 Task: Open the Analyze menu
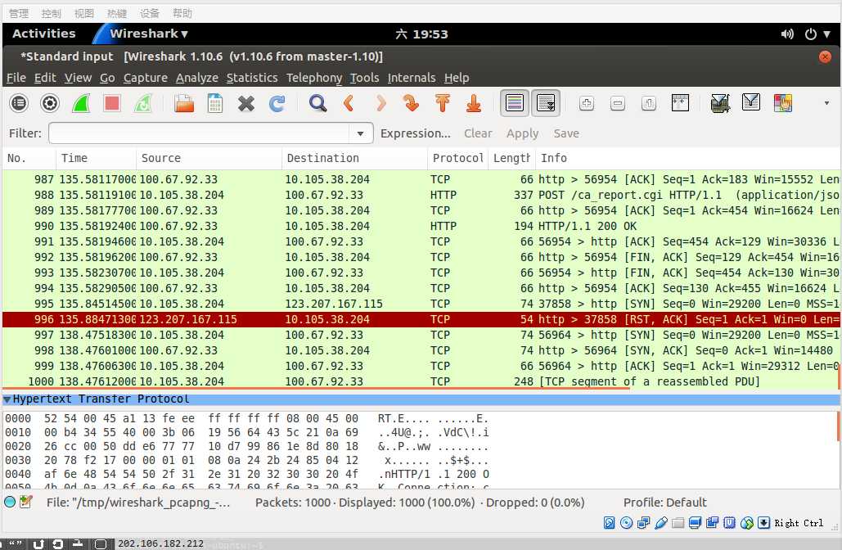[197, 78]
